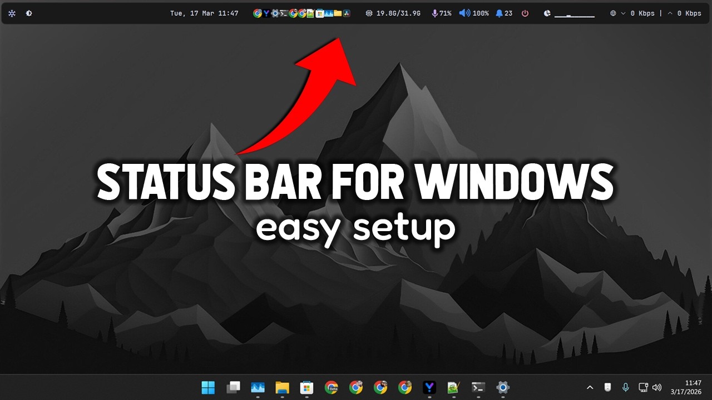Click the mouse device icon in system tray
The width and height of the screenshot is (712, 400).
click(608, 387)
